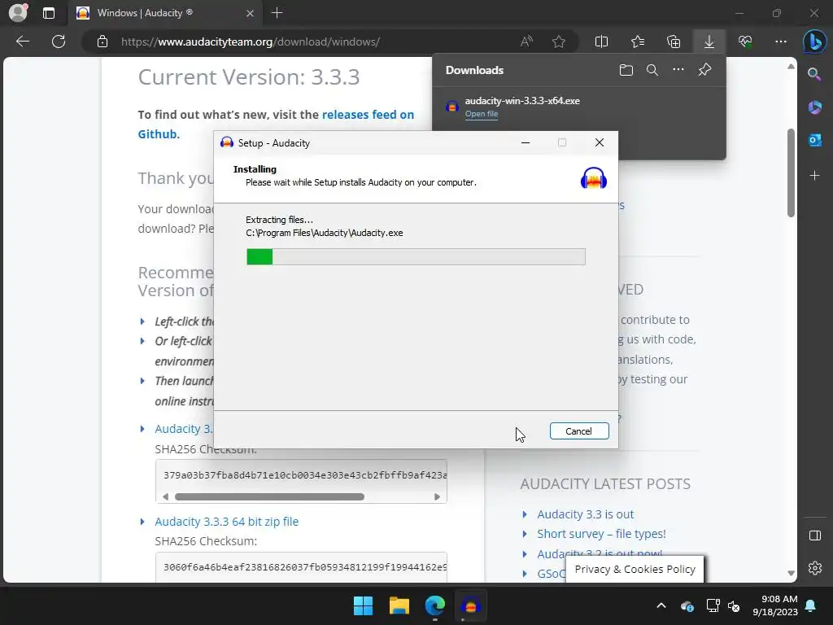Image resolution: width=833 pixels, height=625 pixels.
Task: Click the Edge profile avatar icon
Action: (18, 12)
